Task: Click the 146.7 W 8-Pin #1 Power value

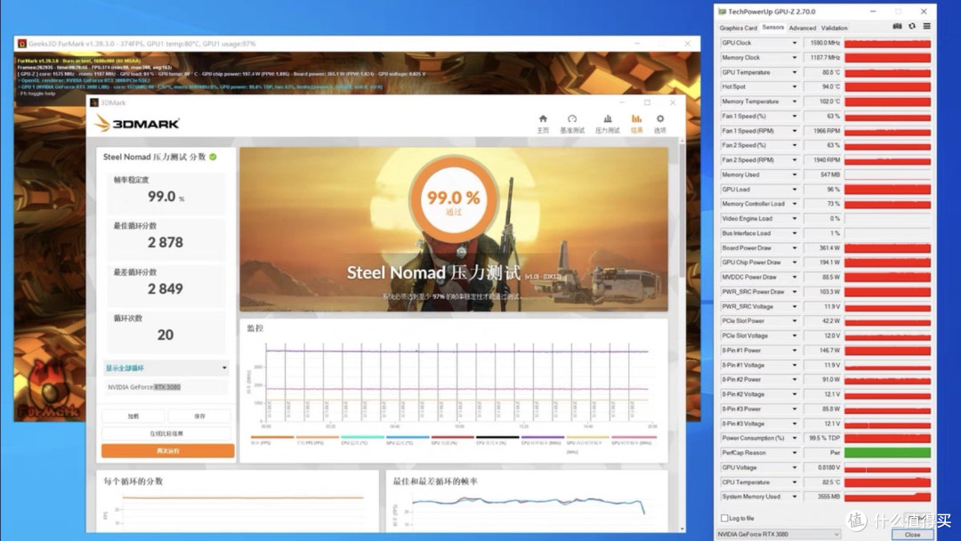Action: coord(829,351)
